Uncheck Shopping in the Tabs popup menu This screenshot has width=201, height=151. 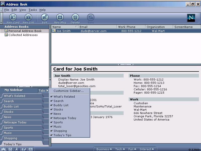point(52,131)
